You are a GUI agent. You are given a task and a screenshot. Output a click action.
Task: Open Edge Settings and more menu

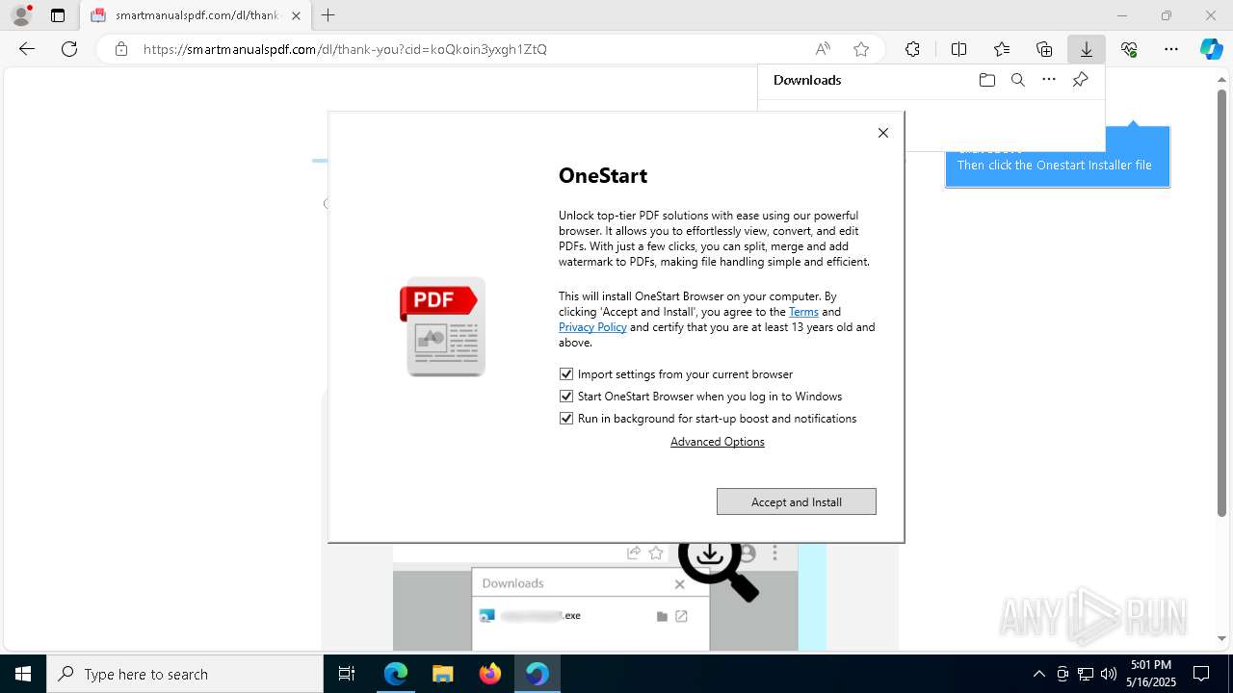(x=1171, y=49)
